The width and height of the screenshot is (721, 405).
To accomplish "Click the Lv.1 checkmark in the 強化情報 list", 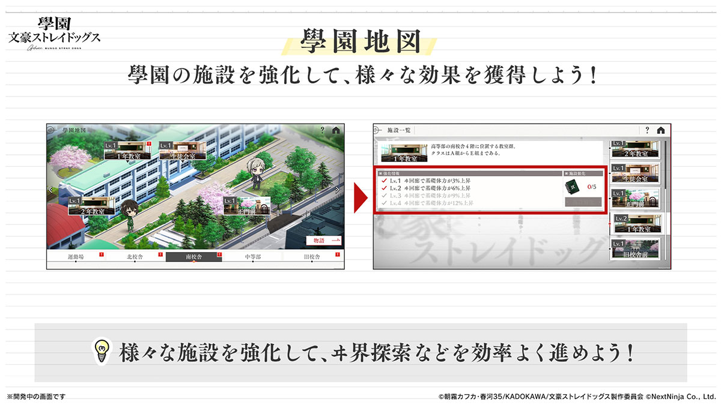I will click(x=384, y=180).
